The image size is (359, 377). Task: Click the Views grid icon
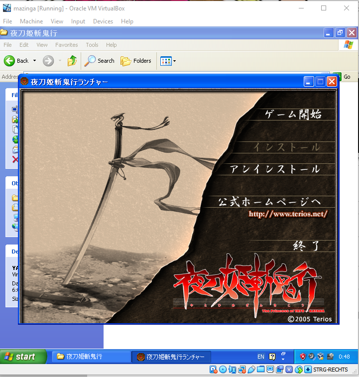166,61
